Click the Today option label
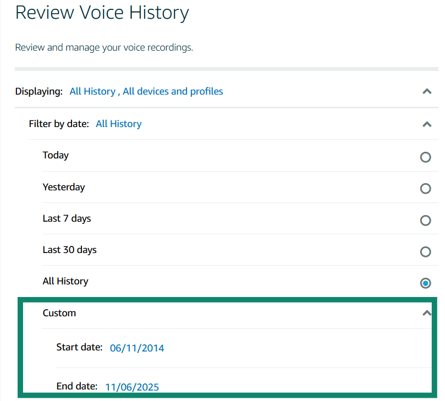 point(56,156)
